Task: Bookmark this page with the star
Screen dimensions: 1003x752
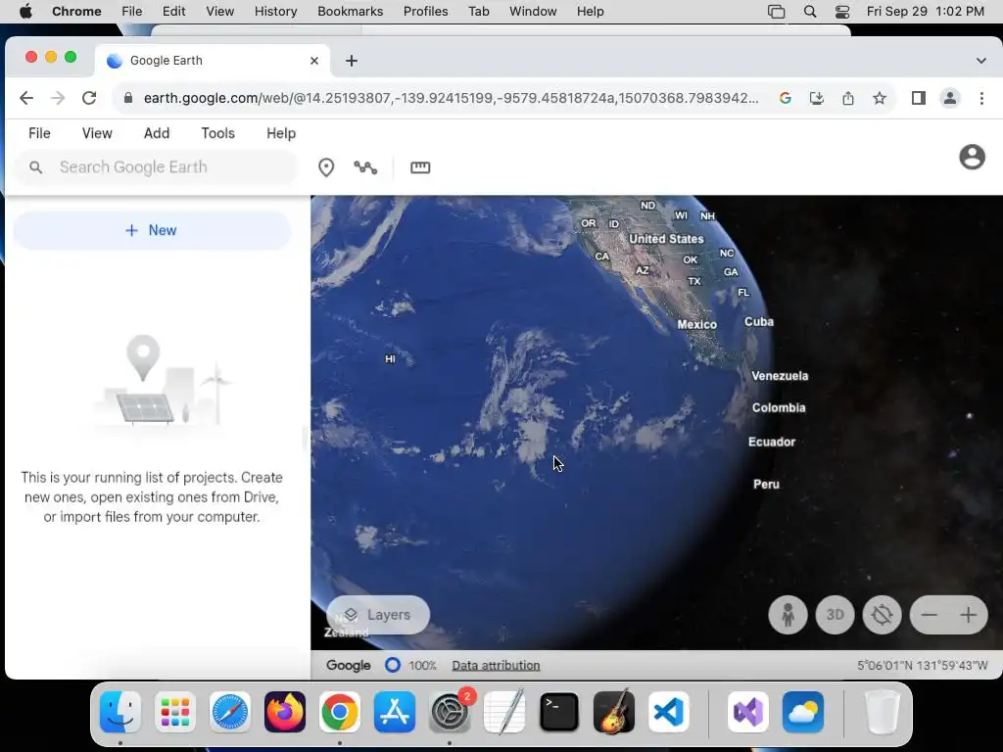Action: (880, 98)
